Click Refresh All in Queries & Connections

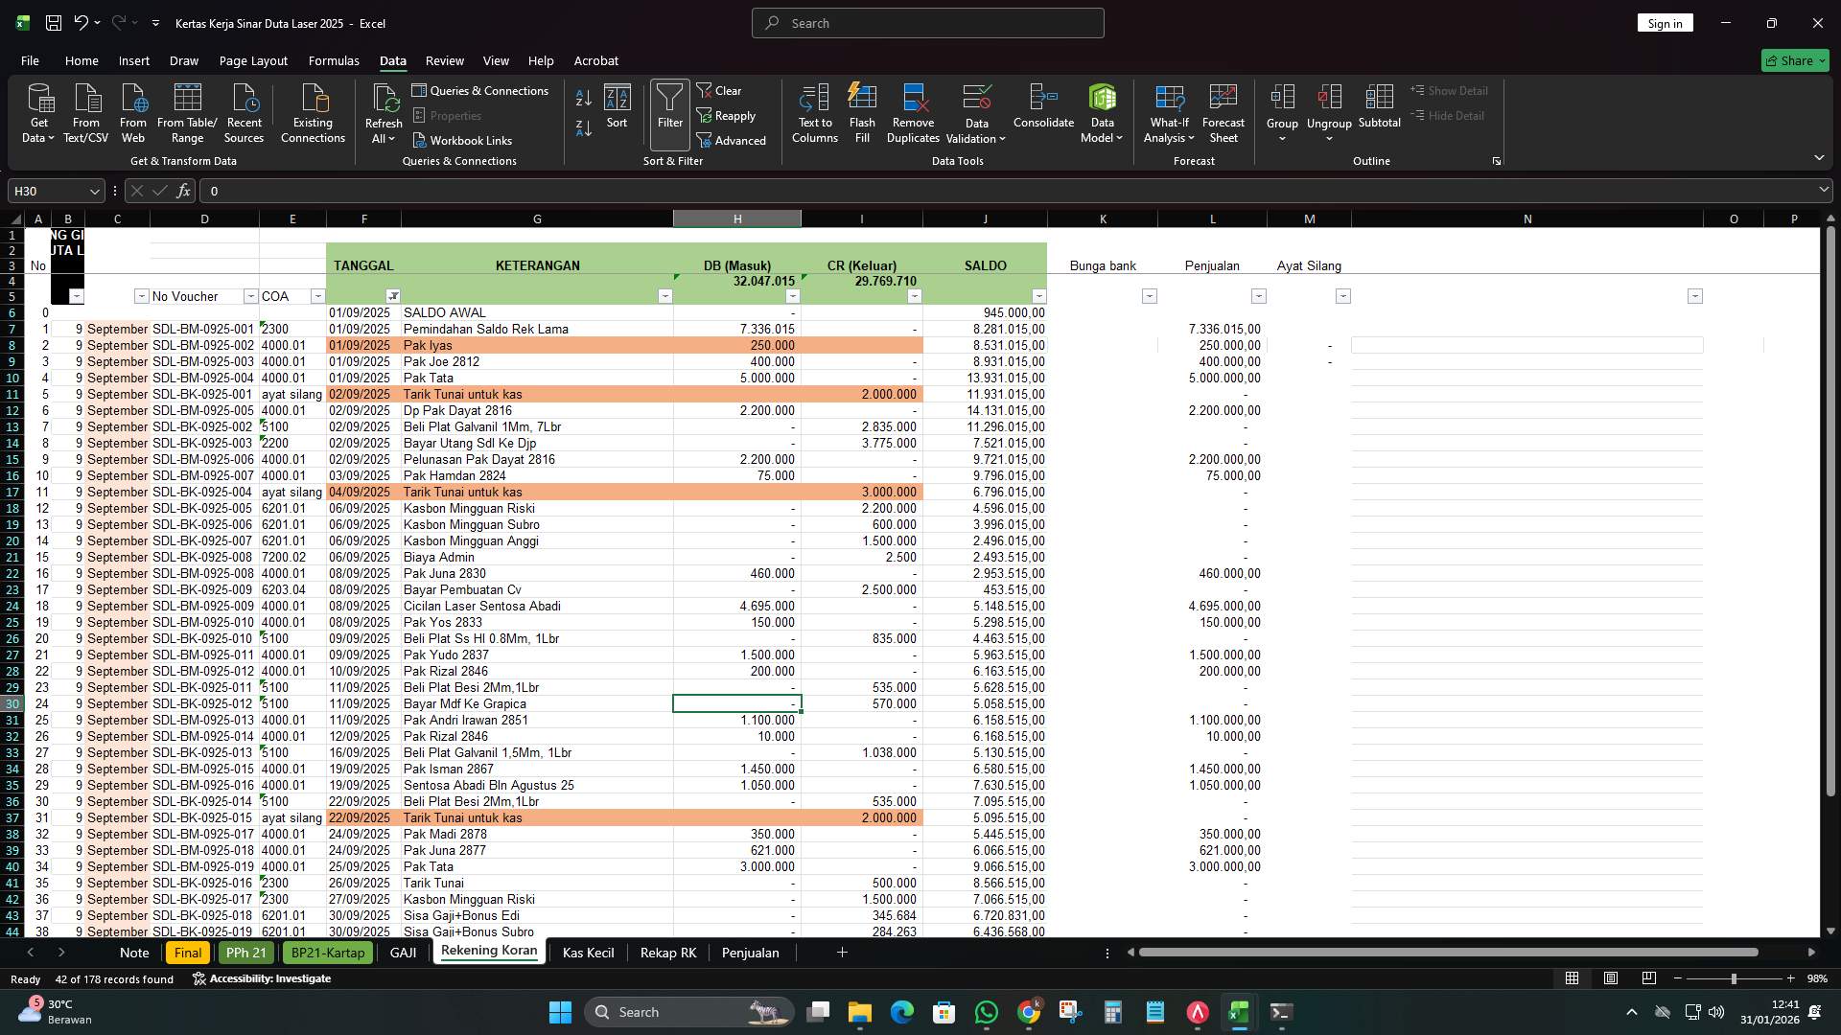tap(384, 112)
